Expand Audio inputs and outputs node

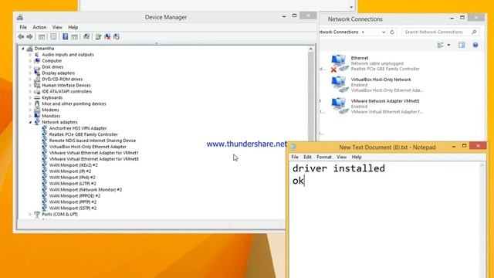30,55
